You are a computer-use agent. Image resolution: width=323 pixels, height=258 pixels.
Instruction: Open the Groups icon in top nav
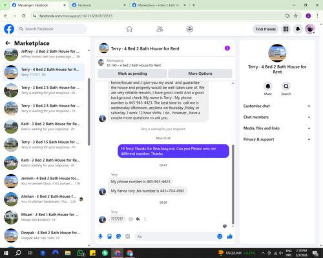(x=189, y=29)
